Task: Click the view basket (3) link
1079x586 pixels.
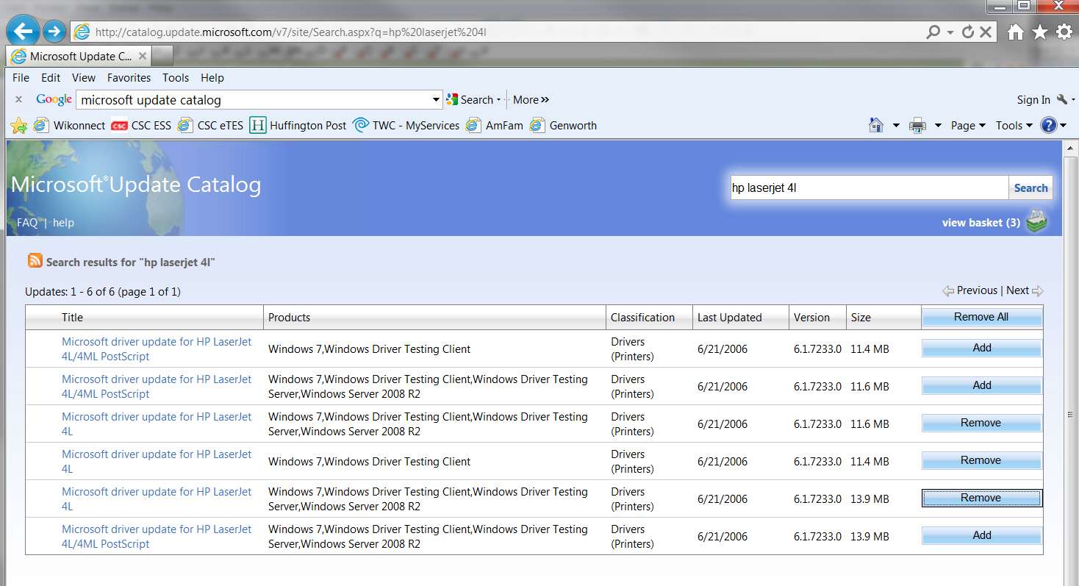Action: pyautogui.click(x=981, y=223)
